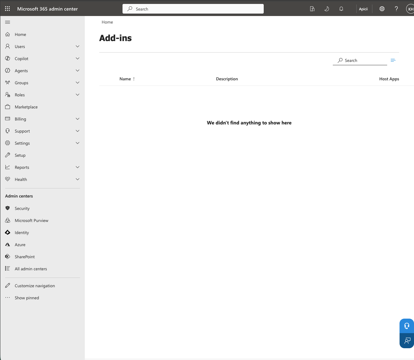Click the Copilot icon in sidebar
Viewport: 414px width, 360px height.
(x=8, y=59)
